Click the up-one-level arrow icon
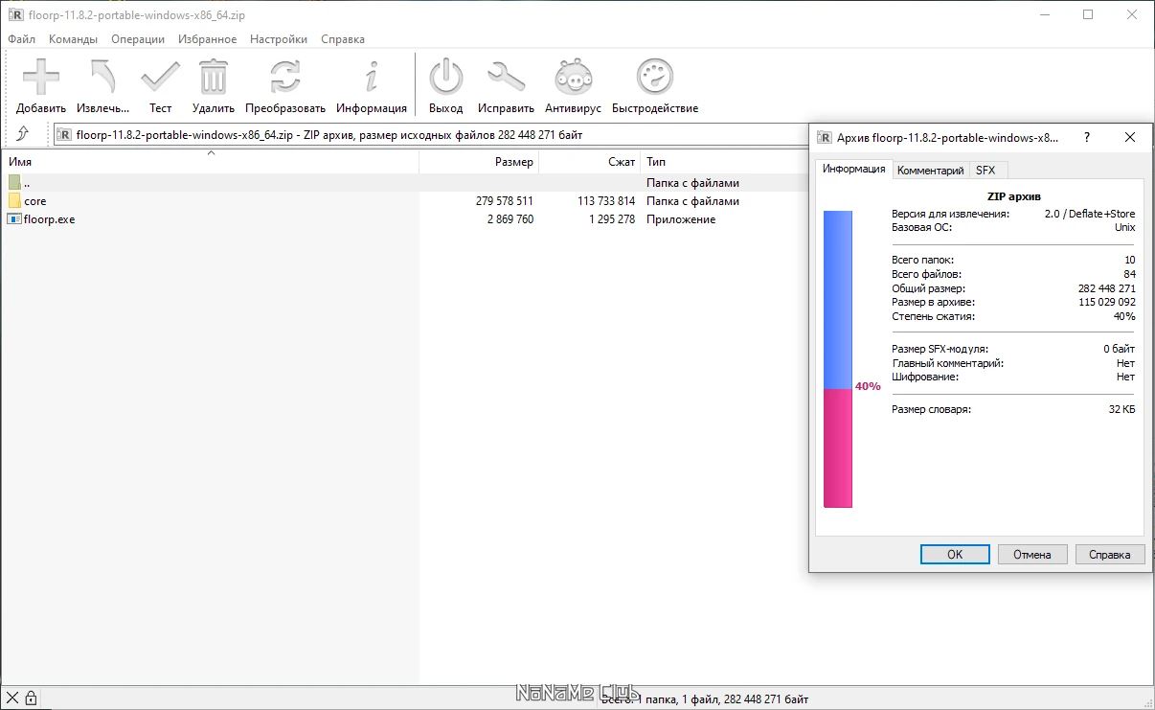The height and width of the screenshot is (710, 1155). pyautogui.click(x=24, y=134)
